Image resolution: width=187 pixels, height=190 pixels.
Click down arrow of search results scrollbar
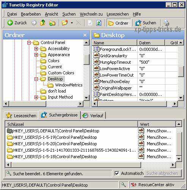pyautogui.click(x=179, y=159)
